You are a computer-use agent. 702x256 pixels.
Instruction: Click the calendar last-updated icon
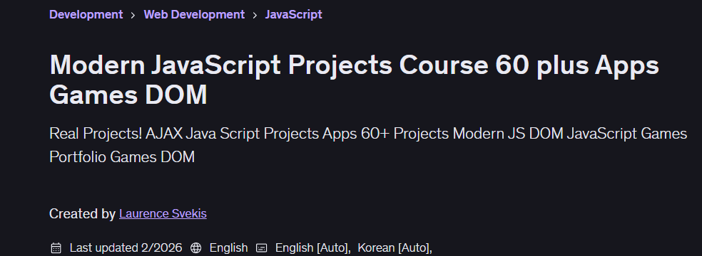pos(56,248)
